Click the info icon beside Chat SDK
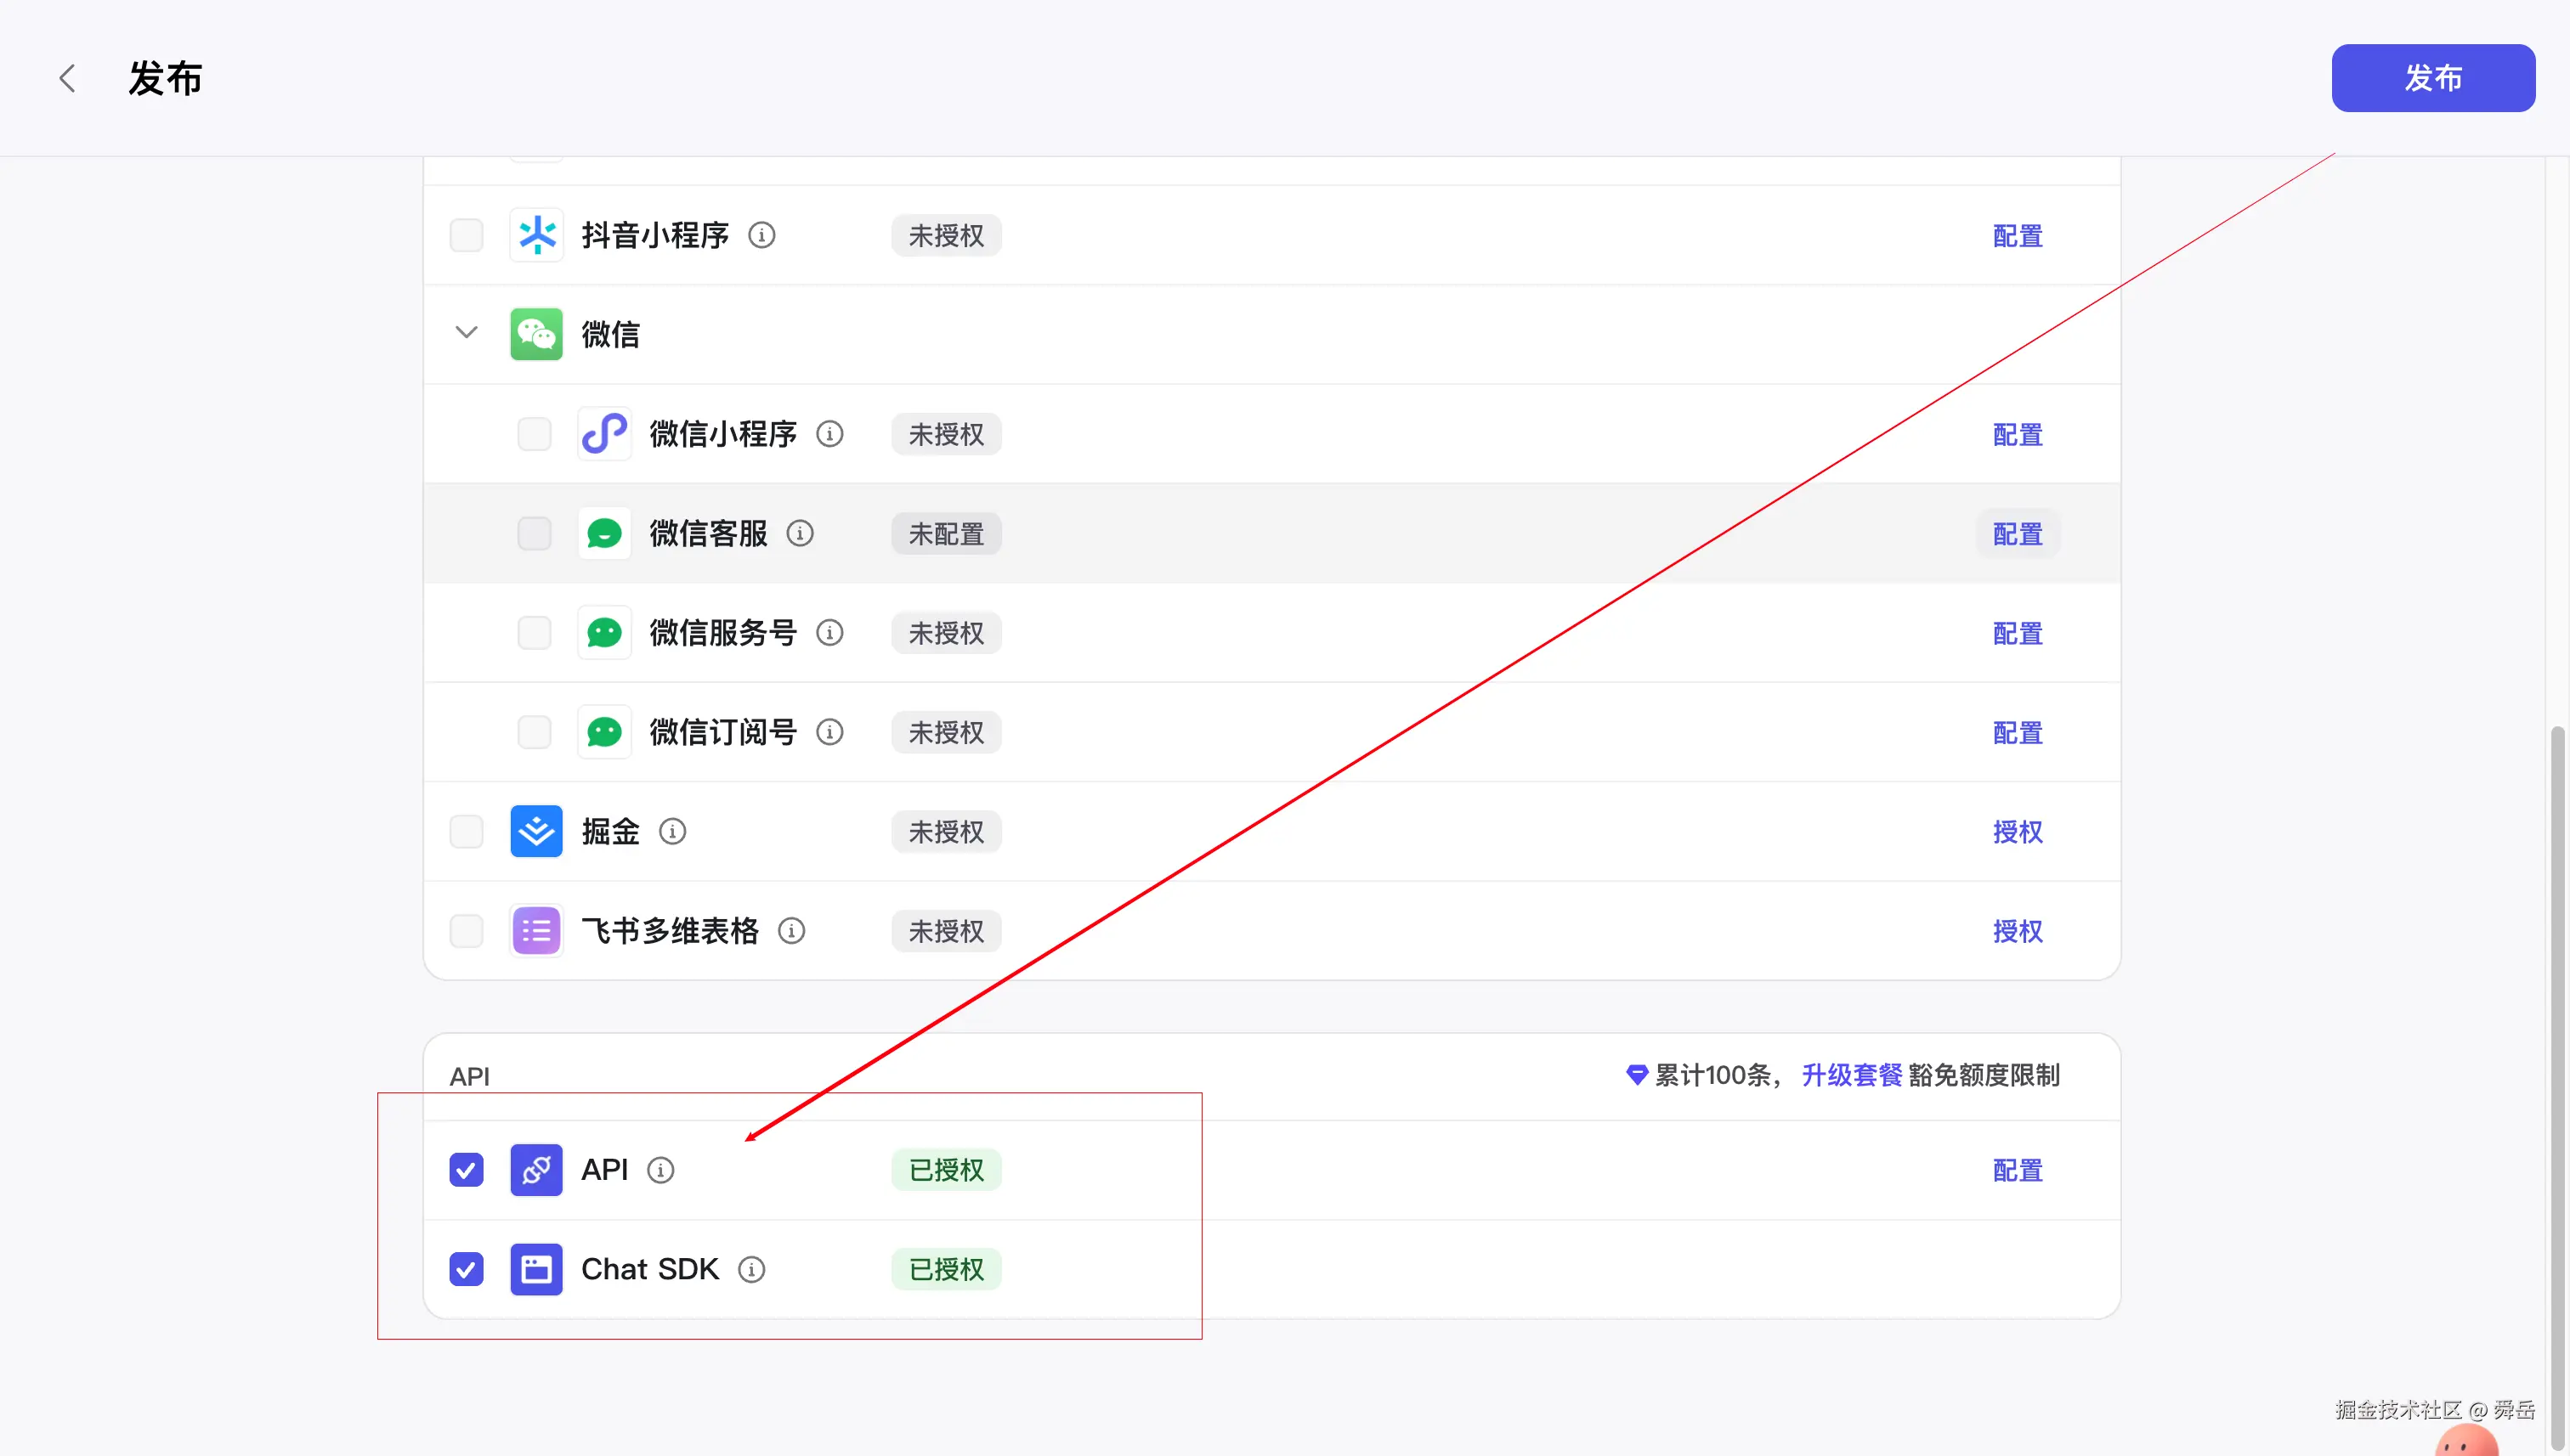The image size is (2570, 1456). pyautogui.click(x=751, y=1269)
